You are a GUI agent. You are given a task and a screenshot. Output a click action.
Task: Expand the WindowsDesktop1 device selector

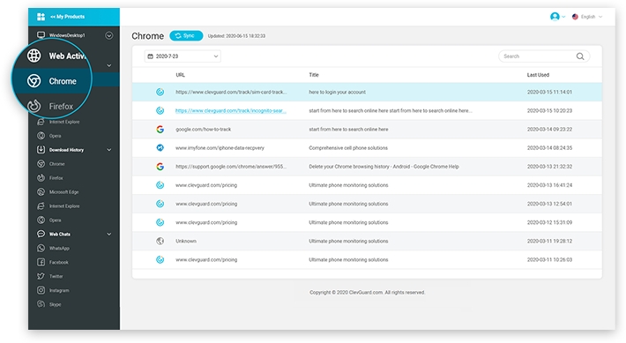[x=109, y=35]
